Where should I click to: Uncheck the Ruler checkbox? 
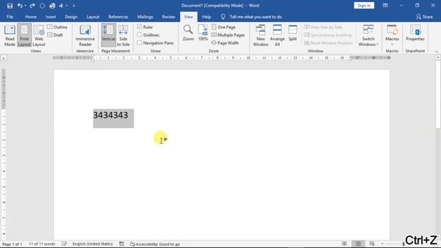pos(139,27)
